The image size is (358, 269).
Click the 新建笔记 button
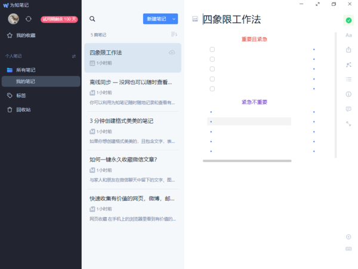click(x=156, y=19)
